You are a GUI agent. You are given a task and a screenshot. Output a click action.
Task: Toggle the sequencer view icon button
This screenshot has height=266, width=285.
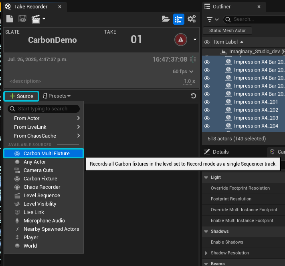coord(179,19)
